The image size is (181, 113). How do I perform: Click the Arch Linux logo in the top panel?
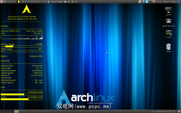click(x=179, y=2)
